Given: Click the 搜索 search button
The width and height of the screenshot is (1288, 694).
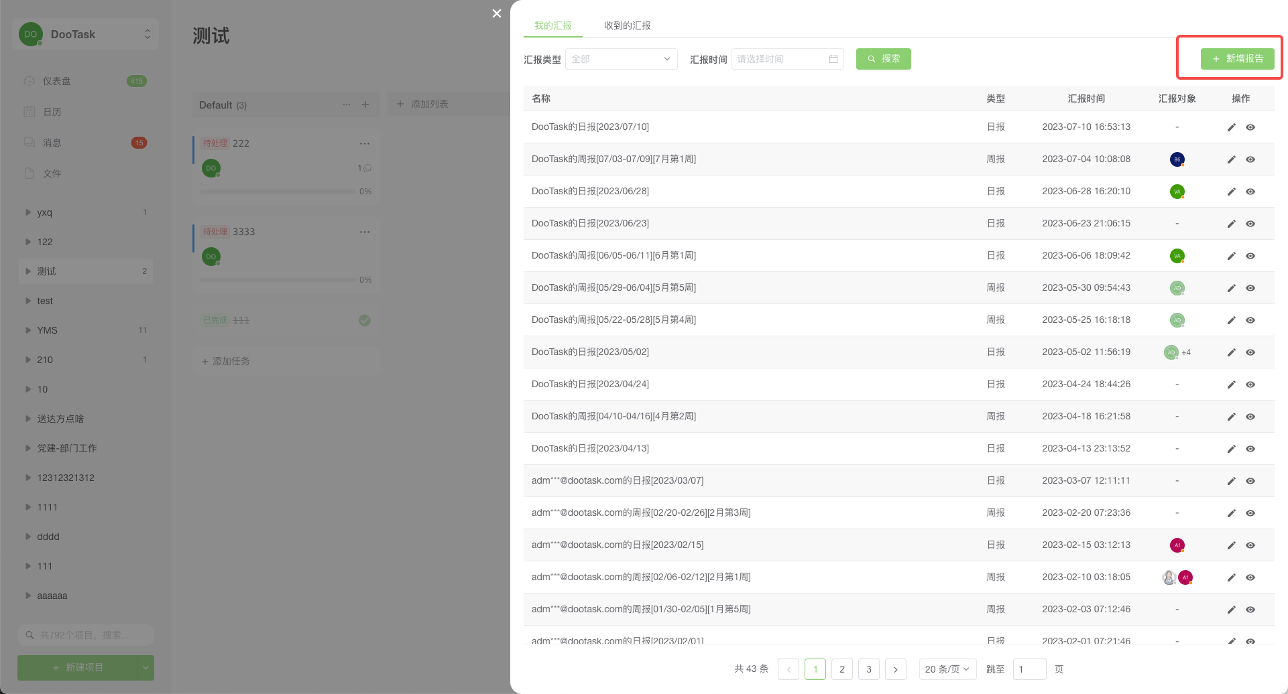Looking at the screenshot, I should click(x=883, y=59).
